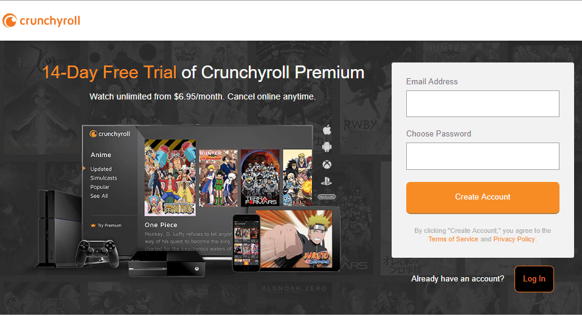Select Updated in the Anime menu

coord(101,169)
